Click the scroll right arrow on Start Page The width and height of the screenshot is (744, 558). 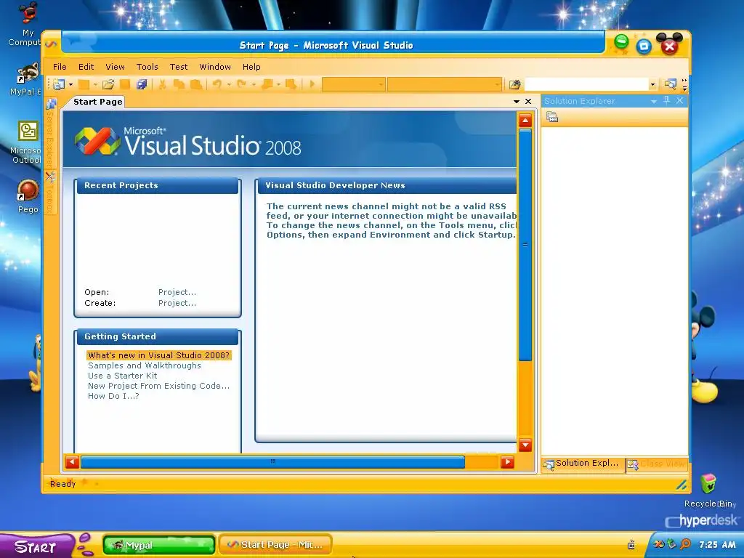507,461
